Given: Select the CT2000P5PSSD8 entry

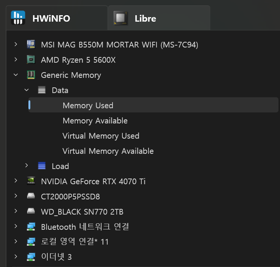Looking at the screenshot, I should (x=70, y=197).
